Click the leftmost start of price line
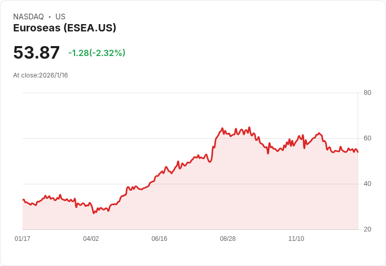Screen dimensions: 386x266 click(23, 199)
